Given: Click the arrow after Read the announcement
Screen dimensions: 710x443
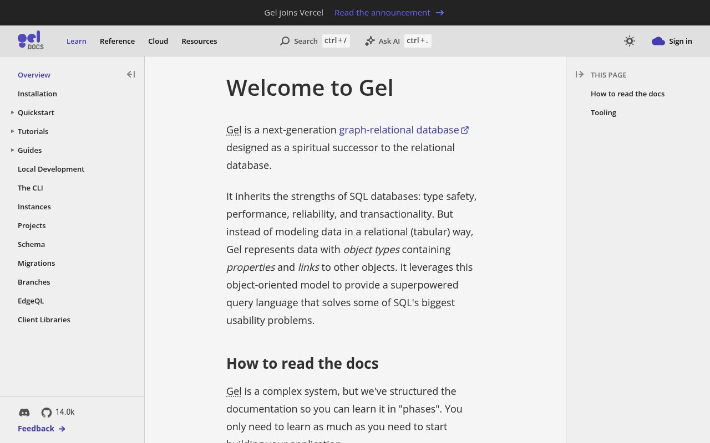Looking at the screenshot, I should (440, 13).
